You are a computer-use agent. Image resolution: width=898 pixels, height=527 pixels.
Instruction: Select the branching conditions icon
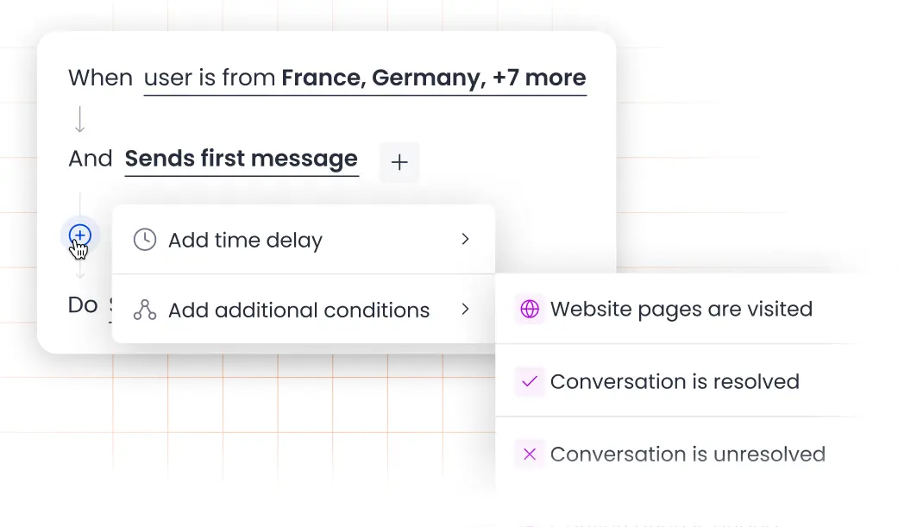tap(144, 310)
